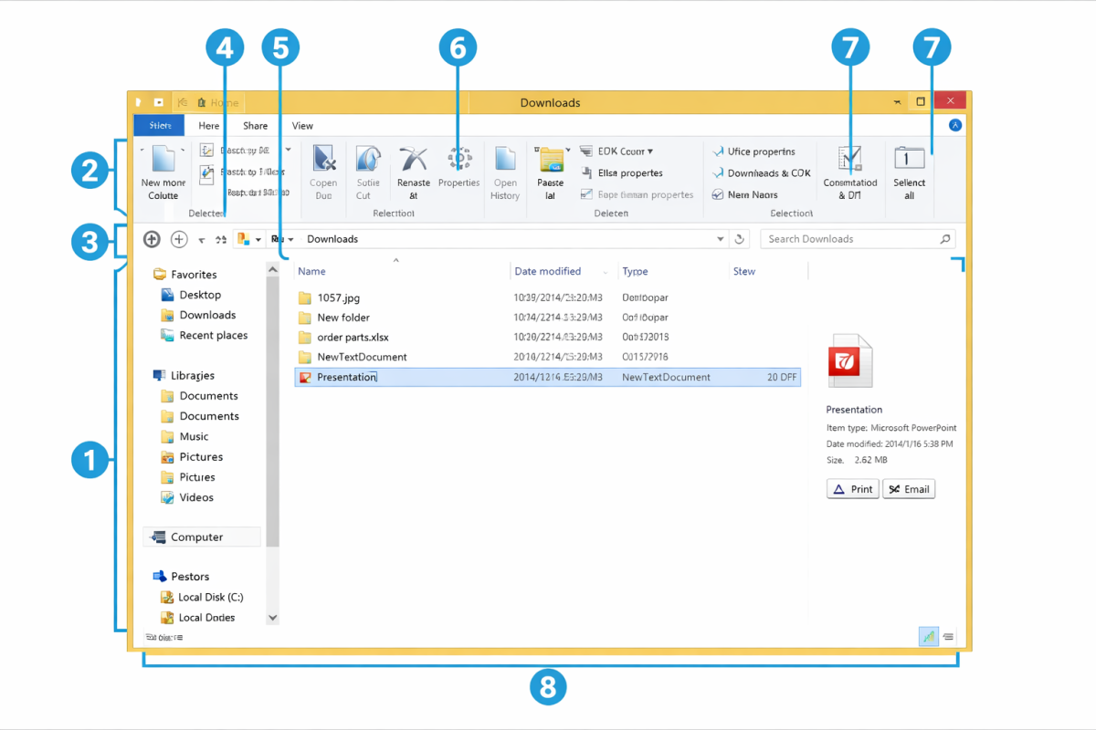Open the address bar dropdown
1096x730 pixels.
click(x=721, y=238)
